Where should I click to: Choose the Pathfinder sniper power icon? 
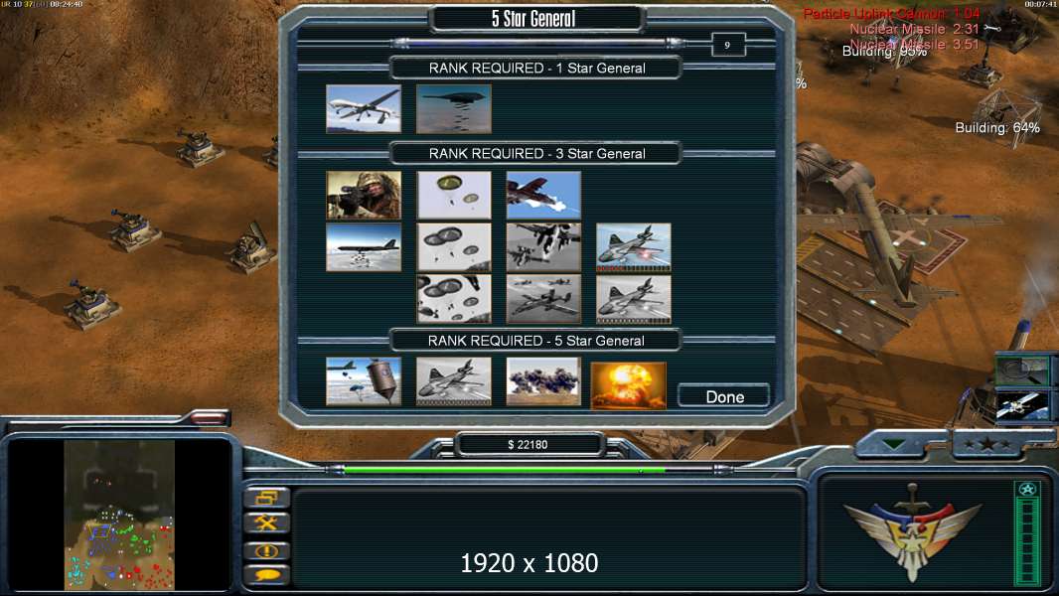pyautogui.click(x=364, y=195)
